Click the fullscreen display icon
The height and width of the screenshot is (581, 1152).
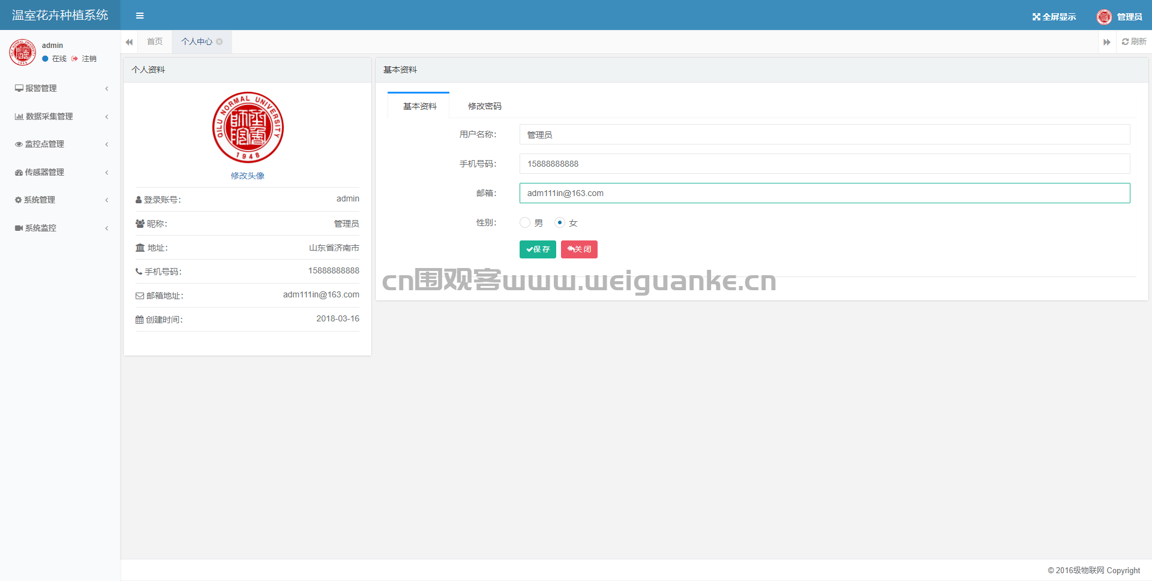pyautogui.click(x=1036, y=17)
